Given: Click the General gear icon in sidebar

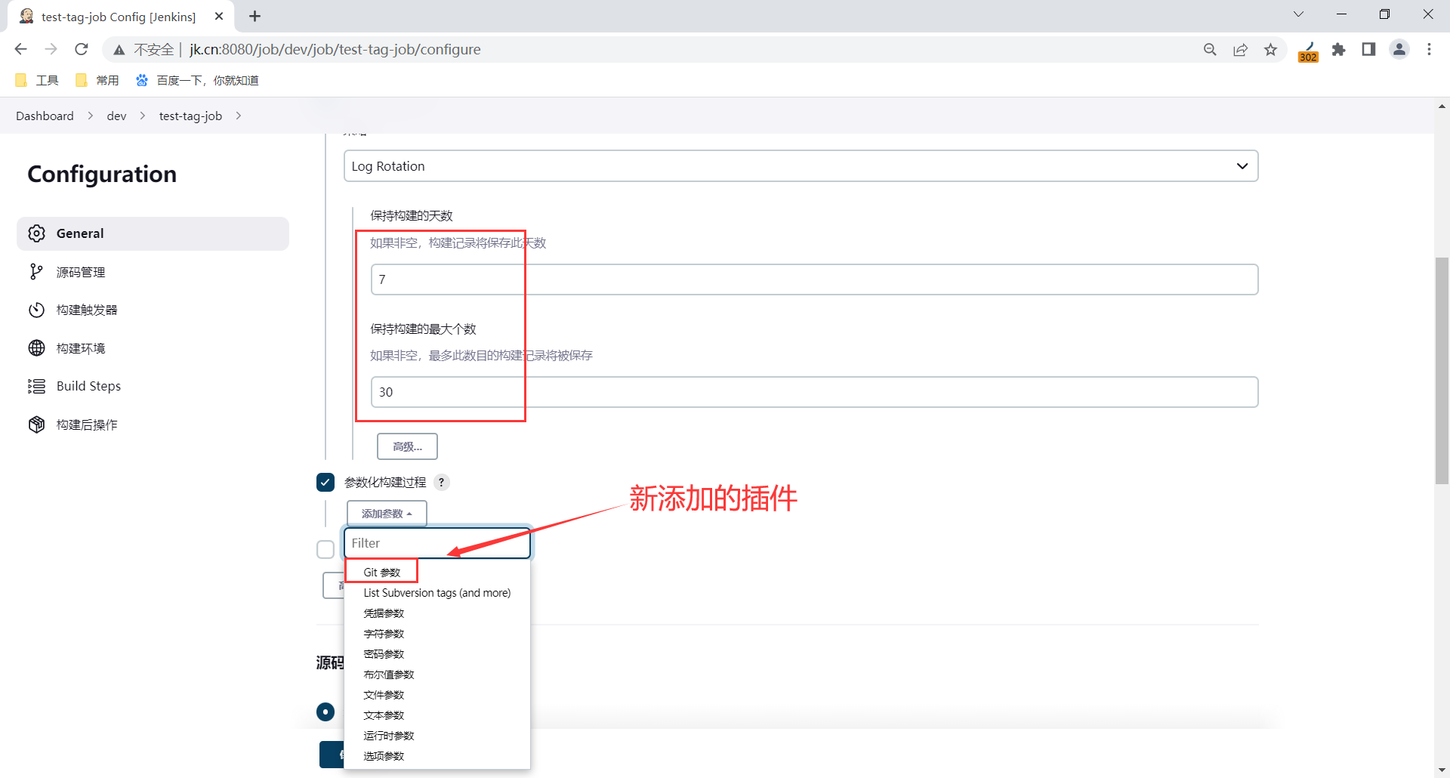Looking at the screenshot, I should click(x=36, y=233).
